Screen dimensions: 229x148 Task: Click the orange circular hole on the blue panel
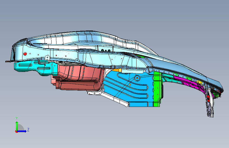point(137,78)
